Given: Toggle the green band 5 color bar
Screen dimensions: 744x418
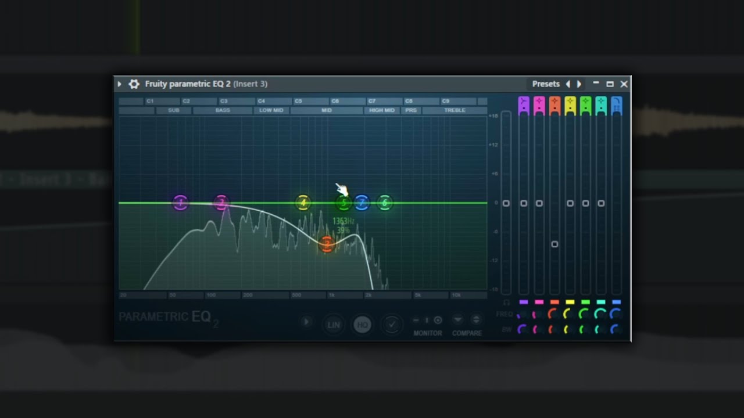Looking at the screenshot, I should [x=585, y=302].
